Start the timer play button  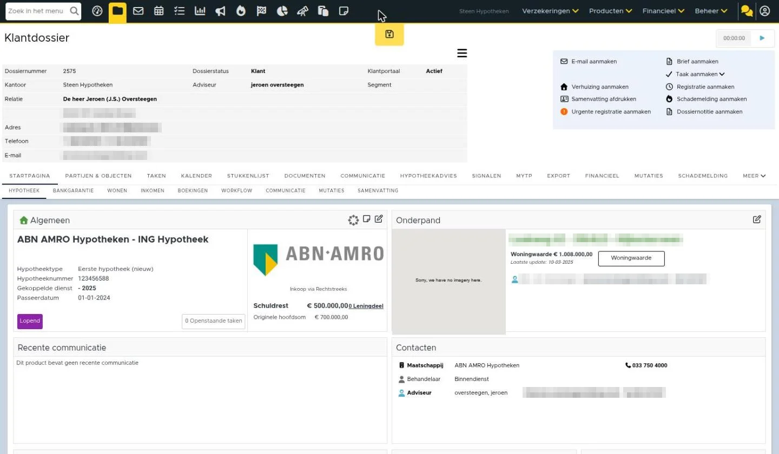(762, 38)
